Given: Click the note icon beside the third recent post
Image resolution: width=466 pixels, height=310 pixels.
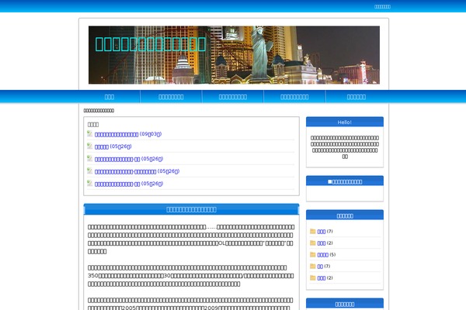Looking at the screenshot, I should click(x=89, y=158).
